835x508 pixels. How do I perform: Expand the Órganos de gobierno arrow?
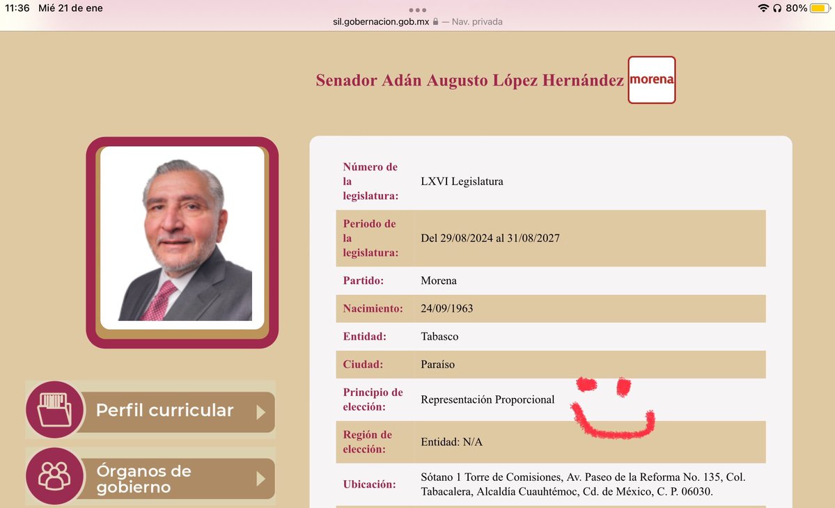coord(260,479)
